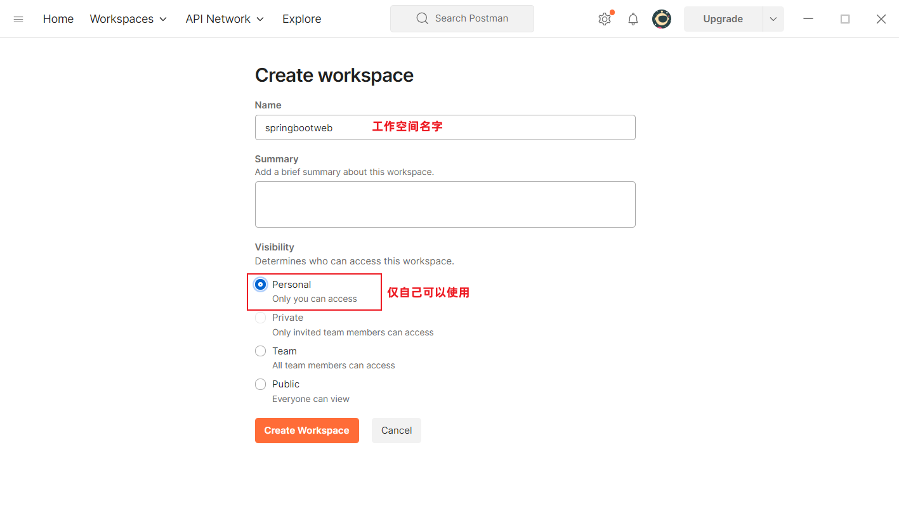Click the Create Workspace button
899x525 pixels.
point(306,431)
